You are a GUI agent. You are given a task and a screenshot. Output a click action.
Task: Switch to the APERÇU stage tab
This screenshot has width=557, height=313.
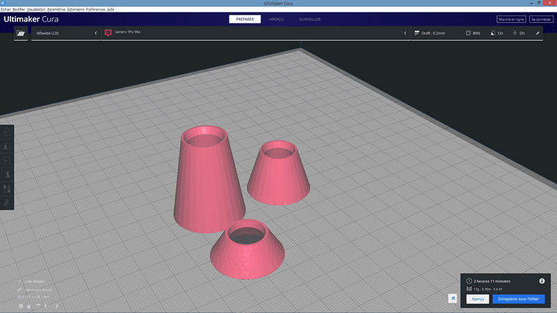click(276, 19)
